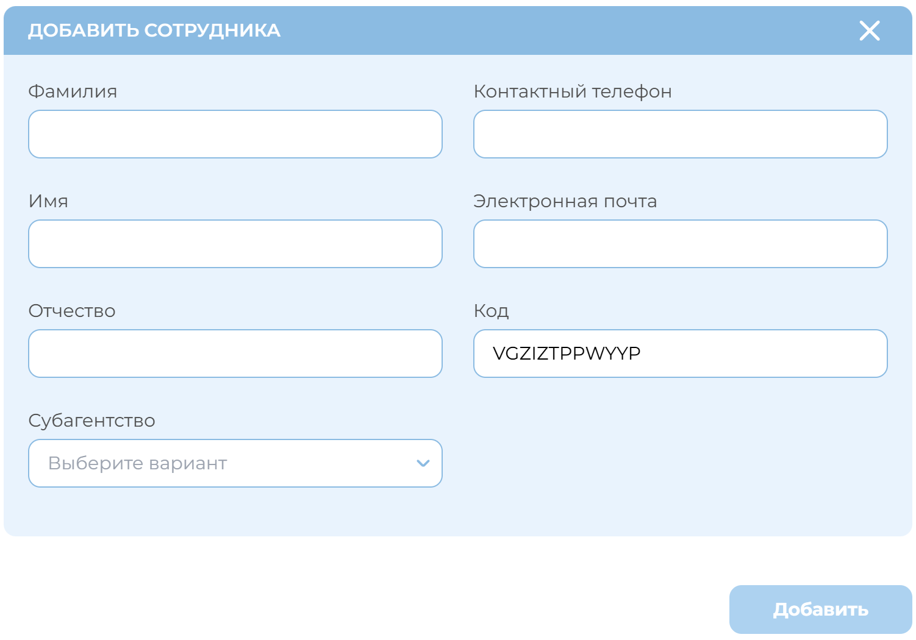Click the ДОБАВИТЬ СОТРУДНИКА header title
Screen dimensions: 916x640
pos(154,30)
